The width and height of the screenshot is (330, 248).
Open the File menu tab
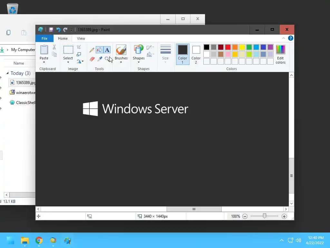tap(44, 38)
